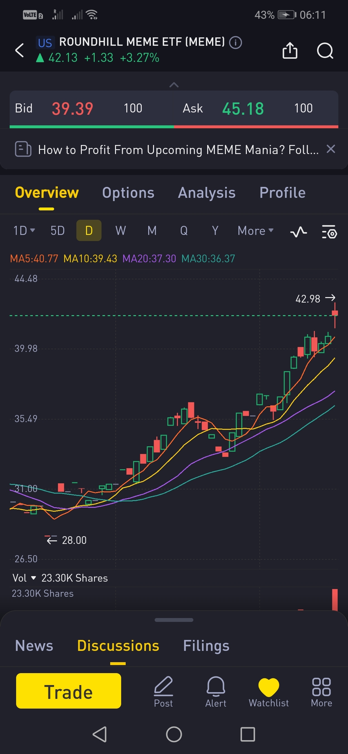
Task: Tap the MA30:36.37 indicator label
Action: pyautogui.click(x=208, y=258)
